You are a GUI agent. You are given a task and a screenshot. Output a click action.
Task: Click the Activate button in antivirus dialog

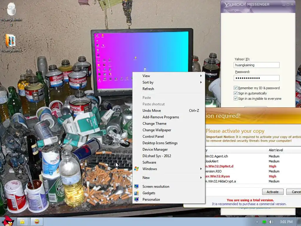[273, 192]
